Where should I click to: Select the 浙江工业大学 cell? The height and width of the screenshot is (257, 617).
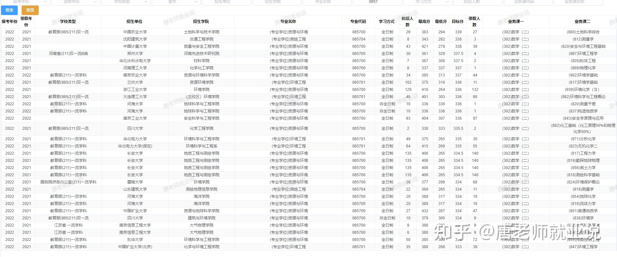point(135,90)
